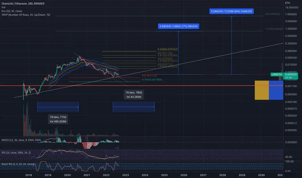Click the 40.00 RSI scale value
The height and width of the screenshot is (178, 302).
point(288,157)
